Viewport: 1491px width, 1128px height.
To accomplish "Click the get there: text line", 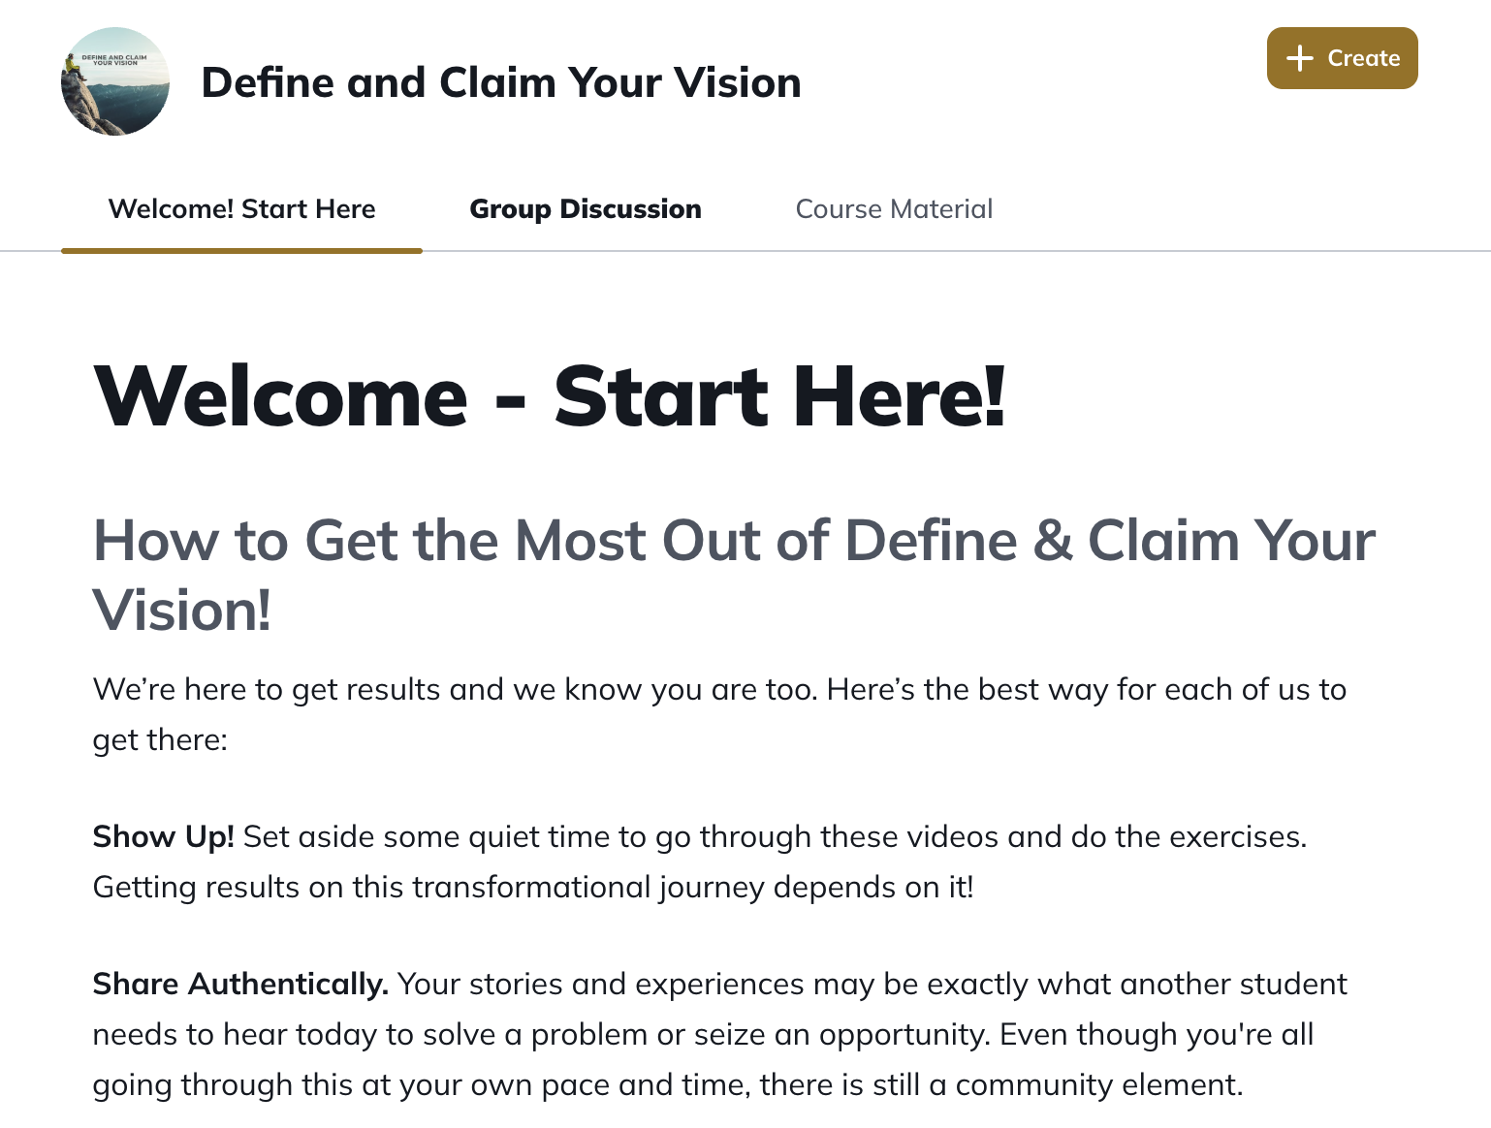I will coord(160,739).
